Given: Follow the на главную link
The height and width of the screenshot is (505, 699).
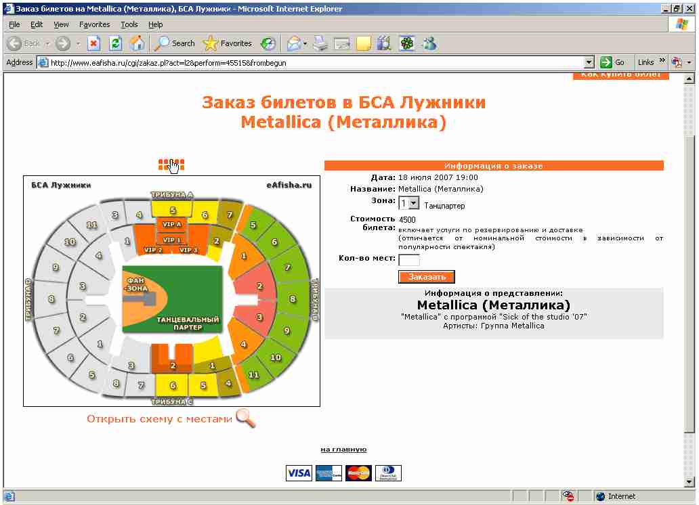Looking at the screenshot, I should [343, 449].
